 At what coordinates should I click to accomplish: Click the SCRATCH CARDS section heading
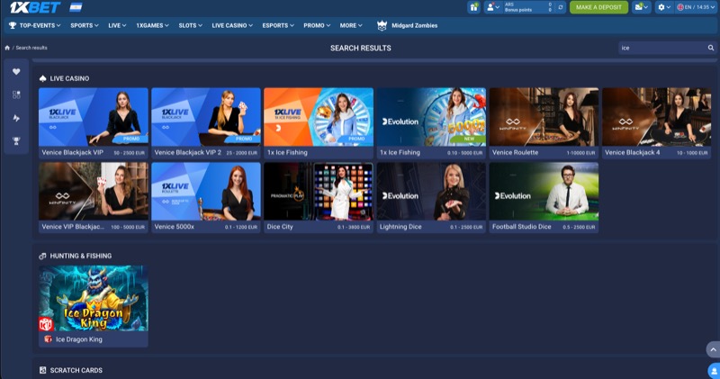point(76,370)
